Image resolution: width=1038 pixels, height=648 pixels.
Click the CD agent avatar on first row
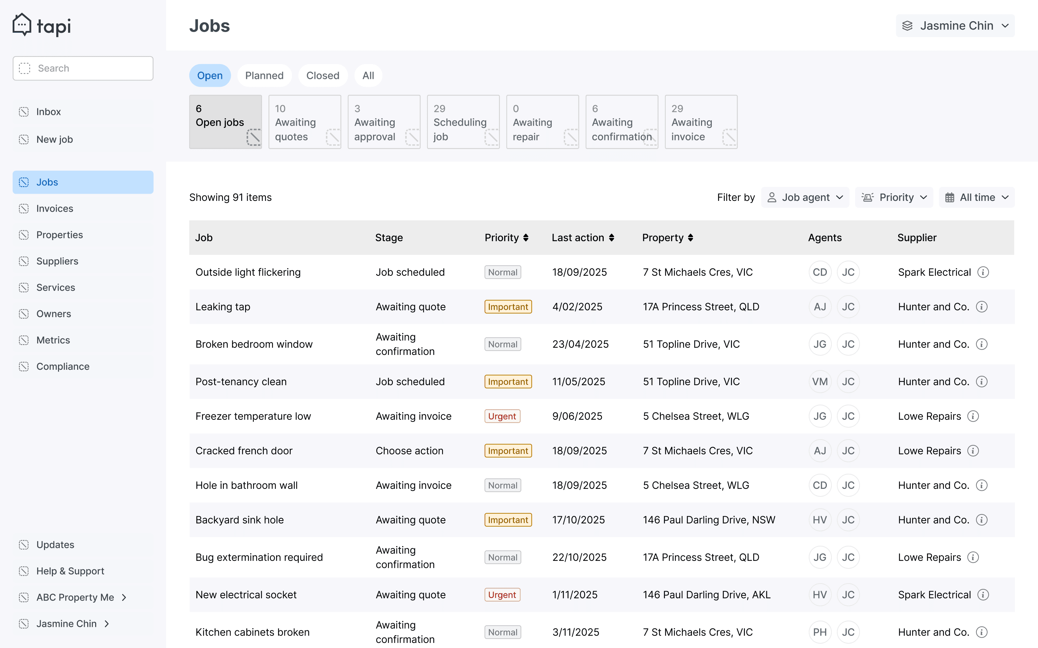pyautogui.click(x=820, y=272)
